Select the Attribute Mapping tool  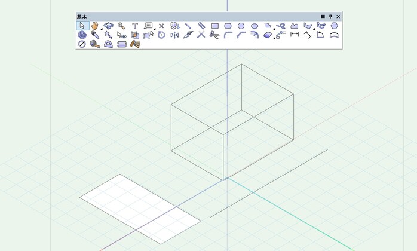pyautogui.click(x=135, y=35)
